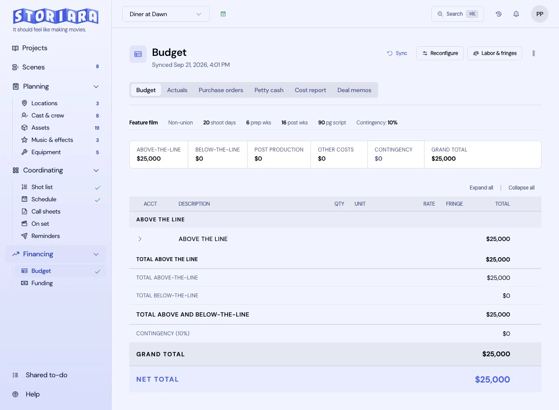Collapse the Financing section

coord(96,254)
